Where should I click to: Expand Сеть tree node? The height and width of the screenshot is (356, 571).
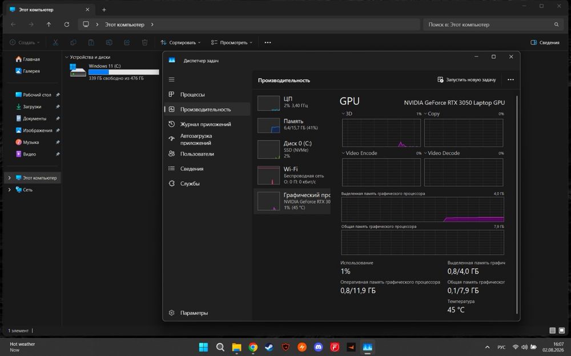(x=10, y=190)
